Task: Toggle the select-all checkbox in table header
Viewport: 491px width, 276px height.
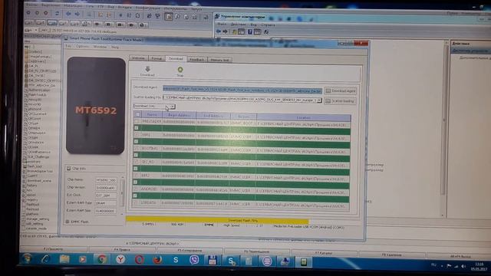Action: [x=138, y=114]
